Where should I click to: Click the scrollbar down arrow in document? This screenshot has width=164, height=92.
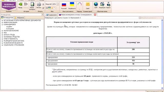(x=162, y=88)
